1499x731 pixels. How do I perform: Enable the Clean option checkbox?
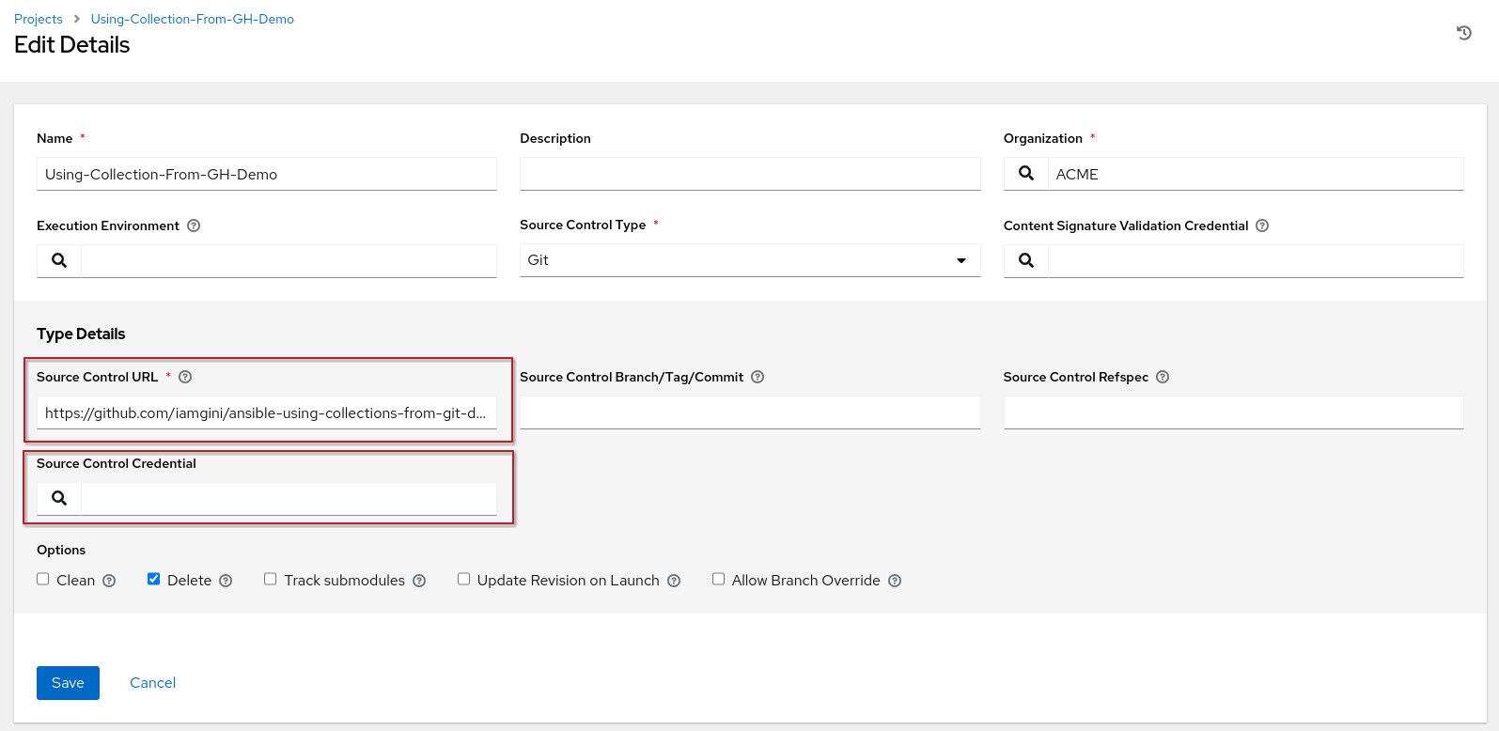43,580
